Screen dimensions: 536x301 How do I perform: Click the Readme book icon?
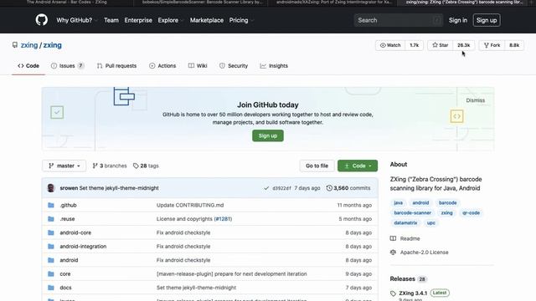pos(393,238)
